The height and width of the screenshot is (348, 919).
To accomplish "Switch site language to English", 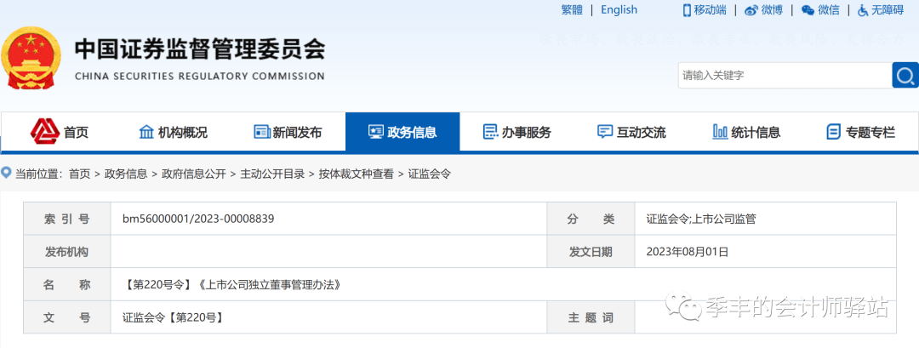I will [x=619, y=9].
